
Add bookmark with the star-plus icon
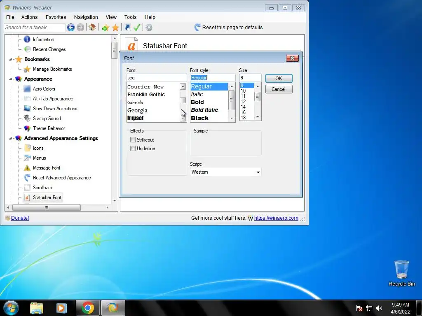click(105, 28)
